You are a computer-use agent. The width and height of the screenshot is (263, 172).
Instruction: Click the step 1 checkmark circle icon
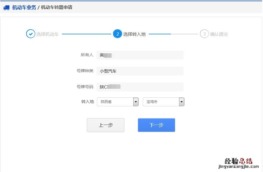coord(30,34)
